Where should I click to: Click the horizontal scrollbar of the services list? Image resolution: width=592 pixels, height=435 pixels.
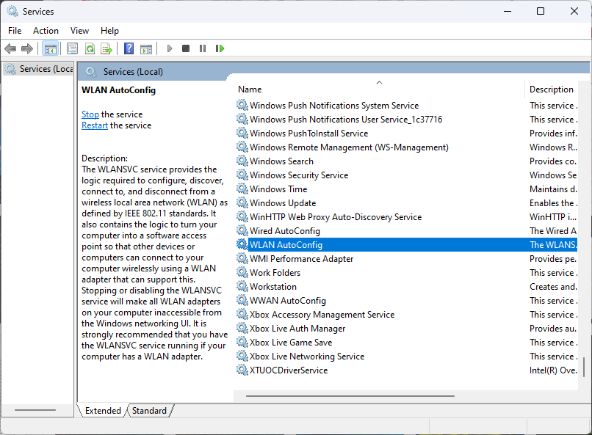click(350, 396)
